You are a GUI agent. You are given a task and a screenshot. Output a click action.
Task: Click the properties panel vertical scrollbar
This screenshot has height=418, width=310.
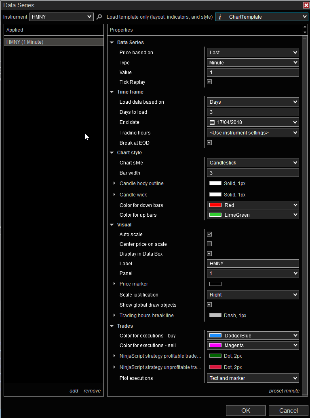305,216
